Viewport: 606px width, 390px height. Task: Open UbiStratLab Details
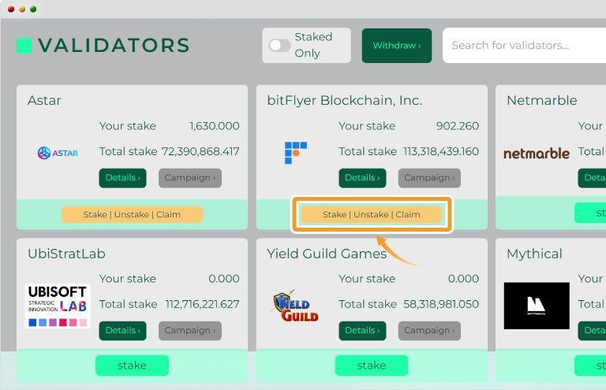pos(122,331)
